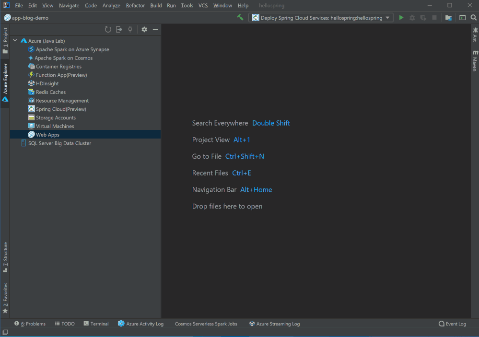Open the run configuration dropdown
The height and width of the screenshot is (337, 479).
click(x=387, y=18)
